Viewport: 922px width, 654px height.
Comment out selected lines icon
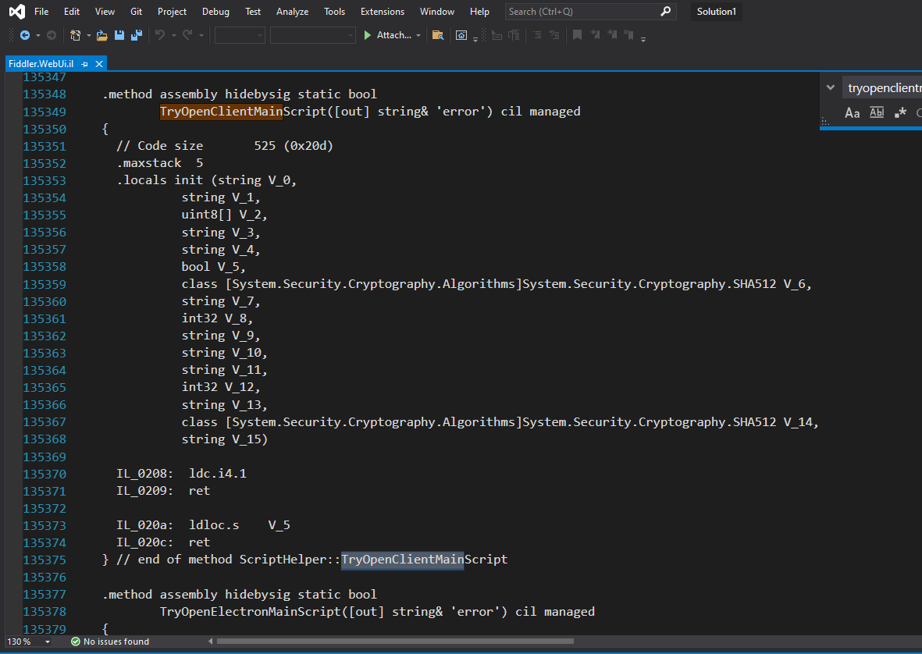(x=537, y=35)
